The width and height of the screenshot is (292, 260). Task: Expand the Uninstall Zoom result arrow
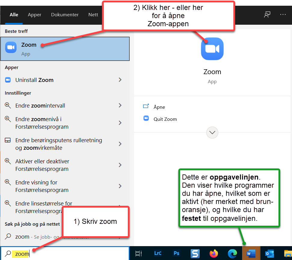pyautogui.click(x=120, y=80)
